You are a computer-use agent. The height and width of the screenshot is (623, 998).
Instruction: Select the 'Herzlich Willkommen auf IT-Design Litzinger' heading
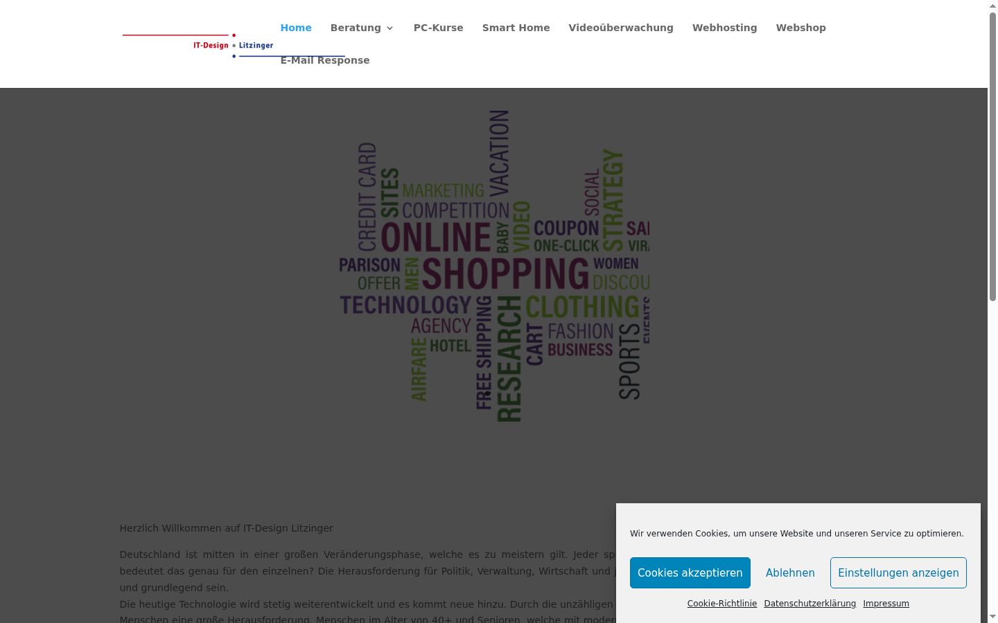click(227, 528)
